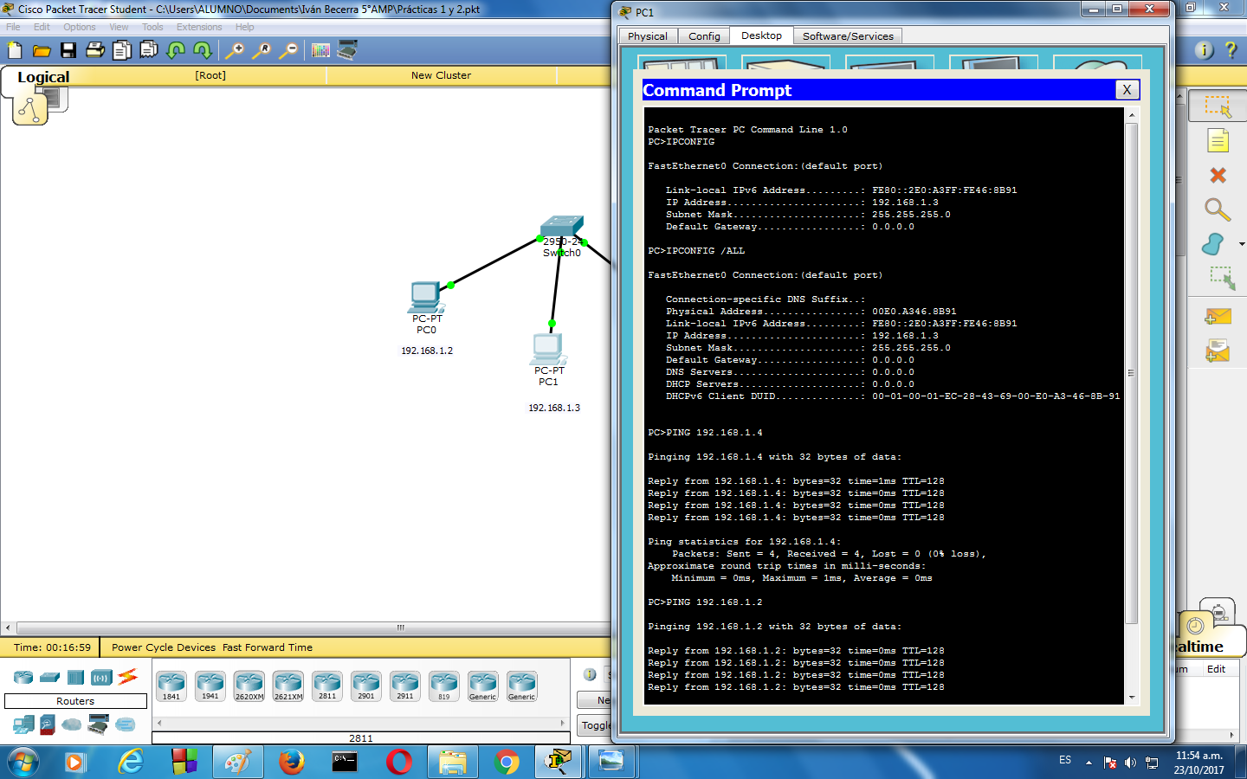The width and height of the screenshot is (1247, 779).
Task: Open the color palette dialog from the toolbar
Action: (320, 50)
